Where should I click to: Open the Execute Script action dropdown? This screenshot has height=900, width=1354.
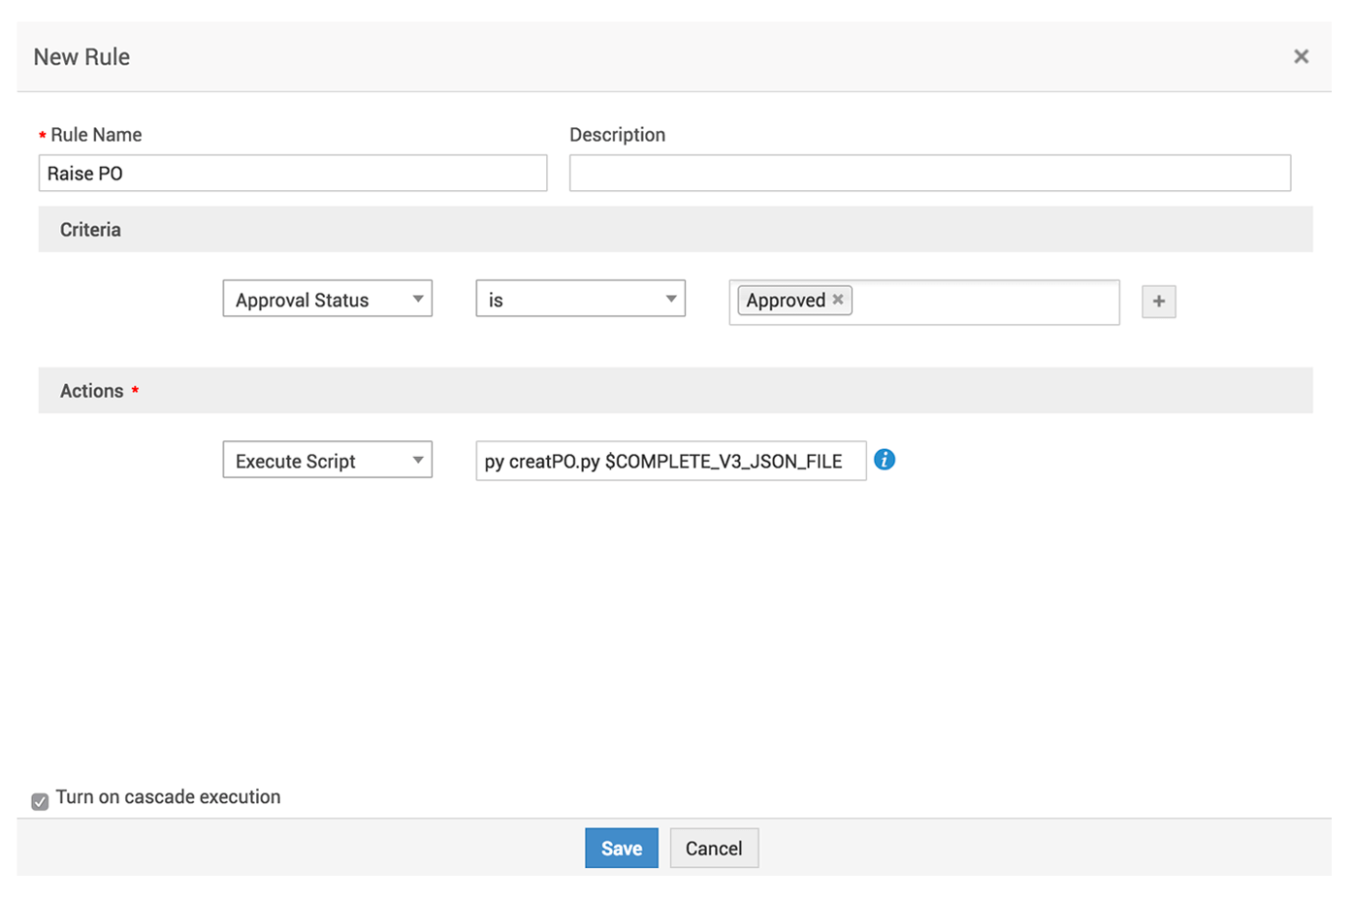(x=327, y=460)
